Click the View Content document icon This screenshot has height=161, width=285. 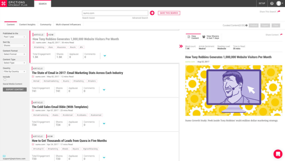click(189, 37)
